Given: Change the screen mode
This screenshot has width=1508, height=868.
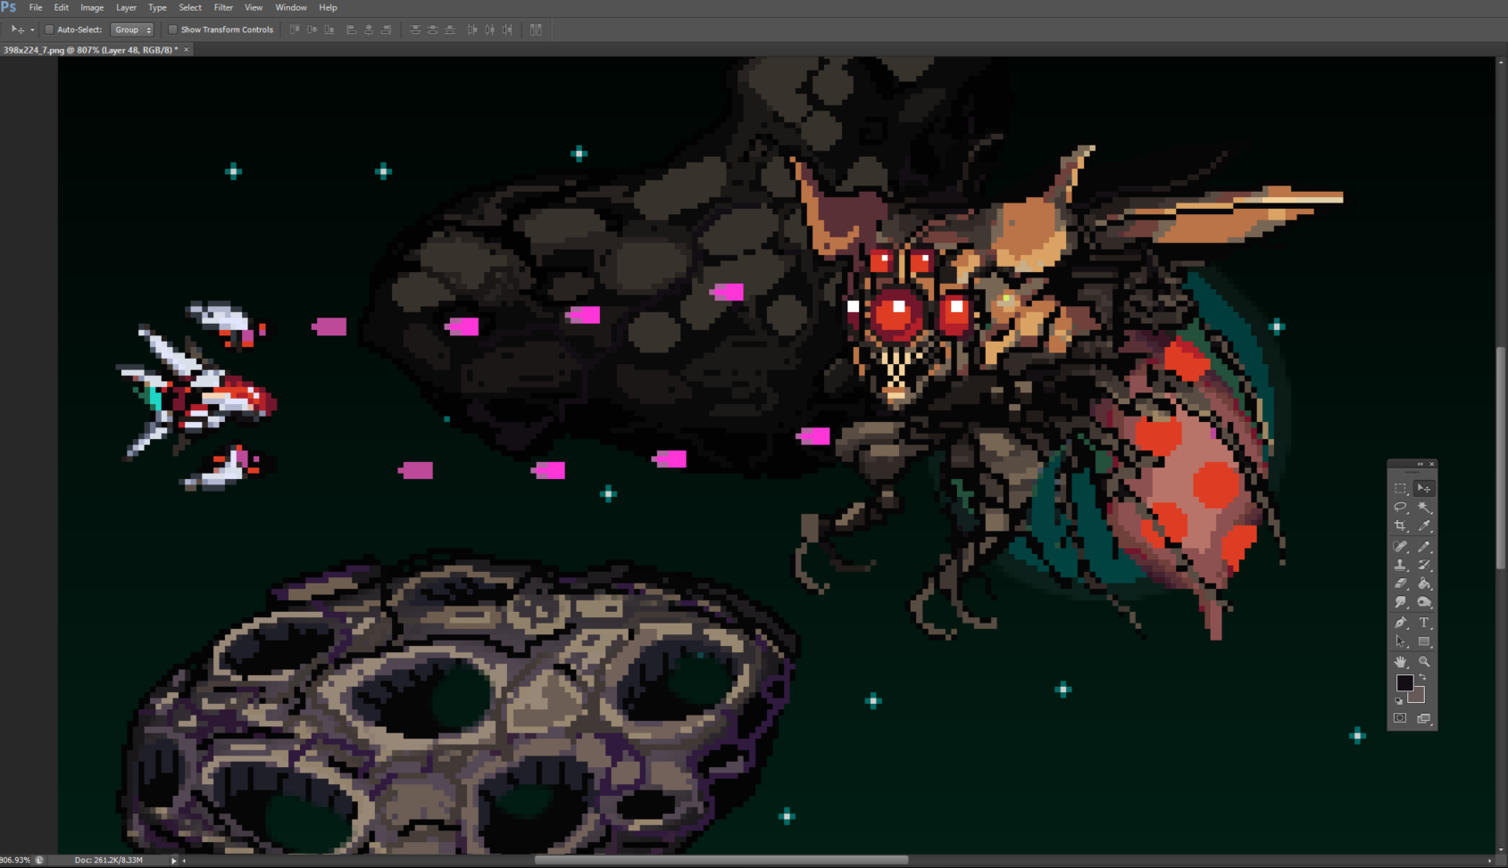Looking at the screenshot, I should pos(1424,718).
